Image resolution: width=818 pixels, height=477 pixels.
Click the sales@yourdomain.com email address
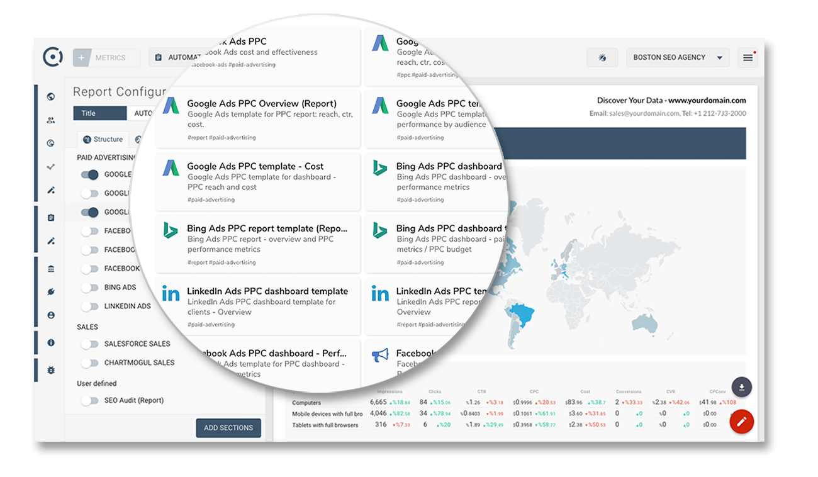644,113
